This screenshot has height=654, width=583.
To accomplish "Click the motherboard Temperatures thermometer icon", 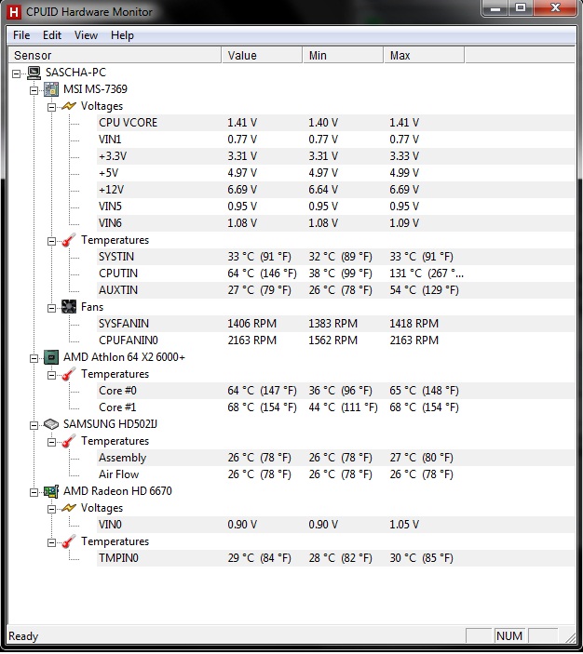I will tap(69, 240).
